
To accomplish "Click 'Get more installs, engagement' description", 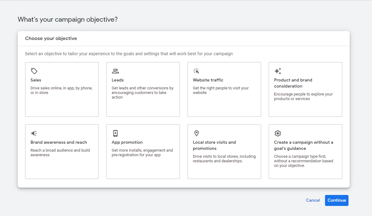I will pyautogui.click(x=142, y=153).
